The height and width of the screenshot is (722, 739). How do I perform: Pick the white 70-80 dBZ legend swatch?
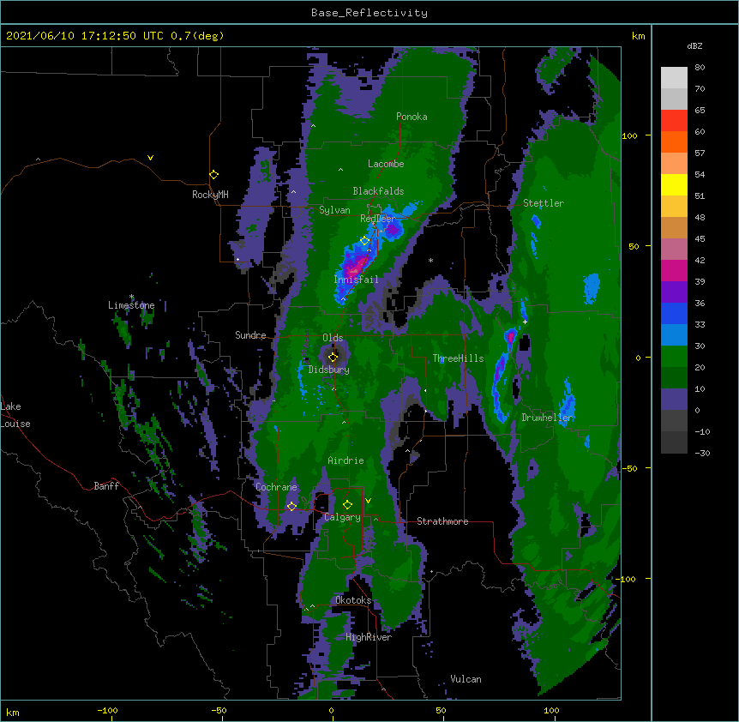point(674,78)
